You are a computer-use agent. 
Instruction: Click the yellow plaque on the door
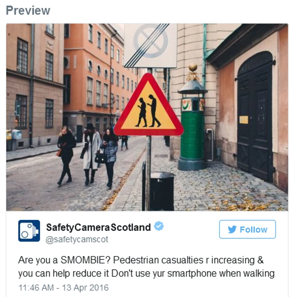(244, 120)
